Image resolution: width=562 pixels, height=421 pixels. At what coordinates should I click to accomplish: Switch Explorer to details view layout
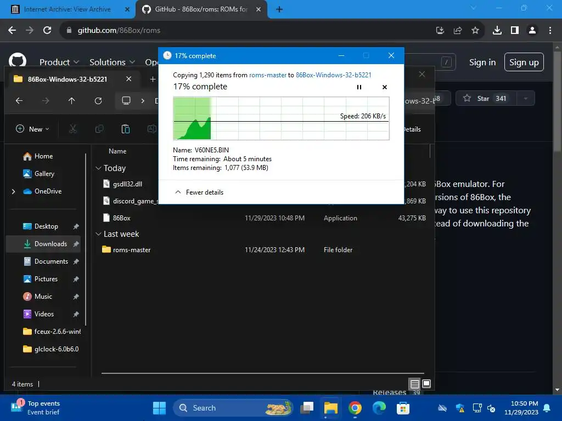coord(415,384)
